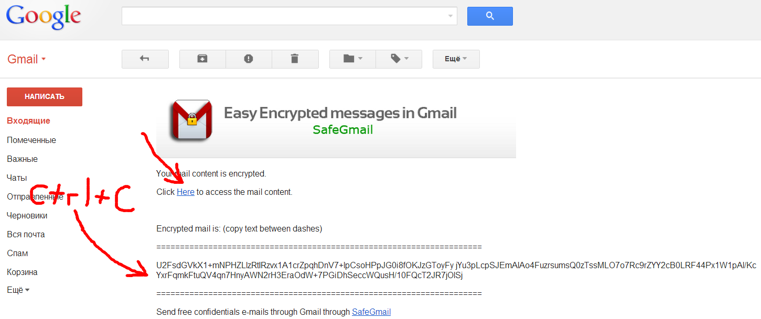Go to the Помеченные folder

31,140
